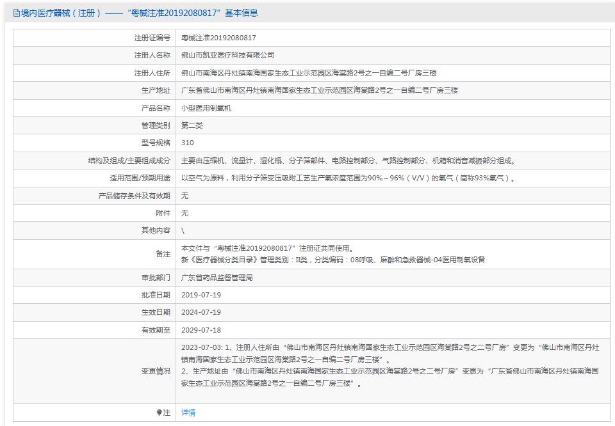The width and height of the screenshot is (615, 426).
Task: Click the page title 境内医疗器械（注册）基本信息
Action: (140, 13)
